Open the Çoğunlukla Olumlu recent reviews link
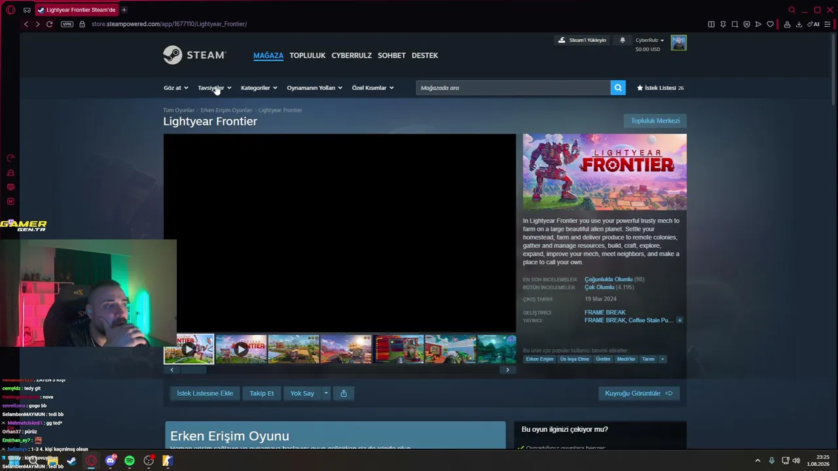Viewport: 838px width, 471px height. (608, 279)
